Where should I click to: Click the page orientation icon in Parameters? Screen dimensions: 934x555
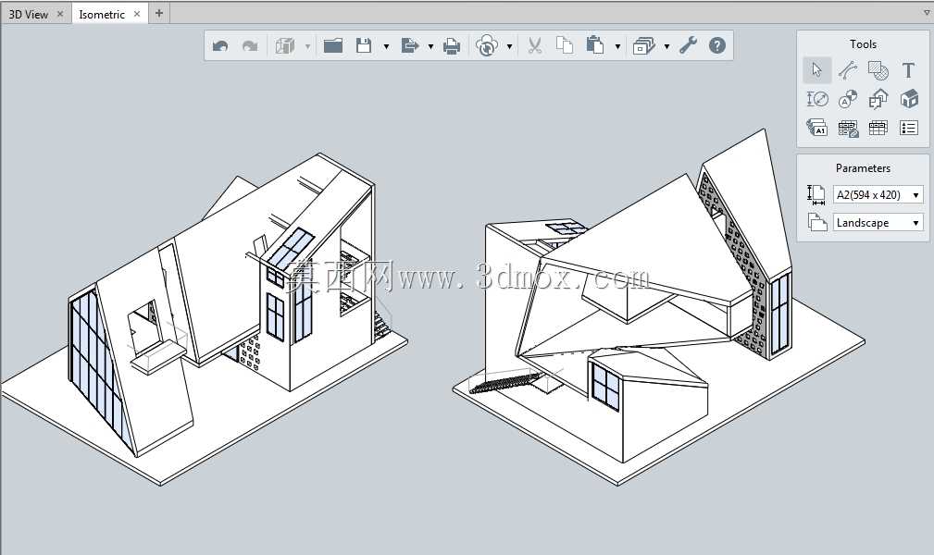click(x=817, y=222)
